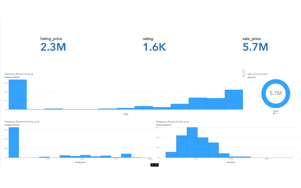Click the 'sale_price by brand' chart title
The height and width of the screenshot is (188, 301).
[x=257, y=74]
